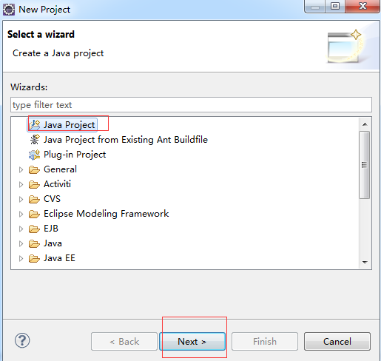Click the scroll down arrow in wizards list

[x=365, y=262]
